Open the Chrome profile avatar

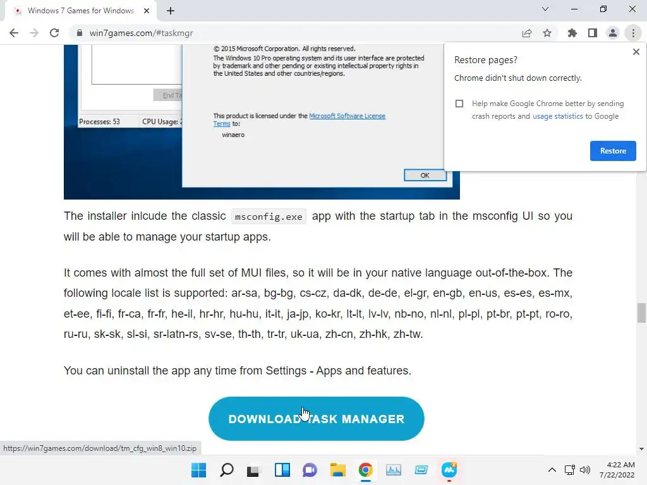613,33
